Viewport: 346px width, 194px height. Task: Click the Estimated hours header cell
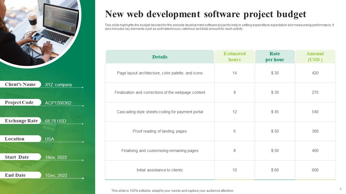click(x=235, y=57)
